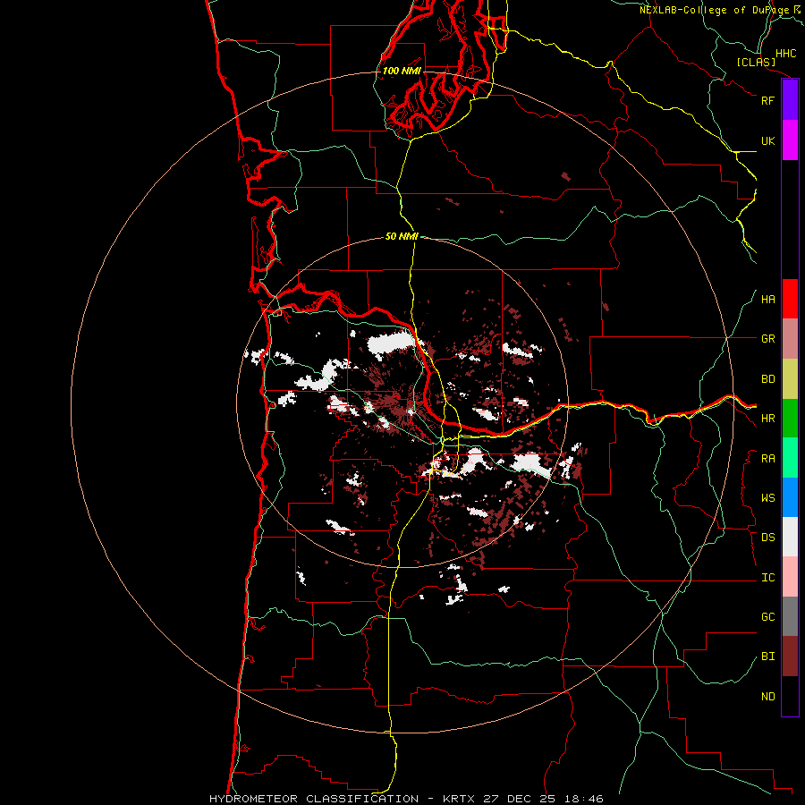
Task: Click the GR legend label
Action: tap(767, 339)
